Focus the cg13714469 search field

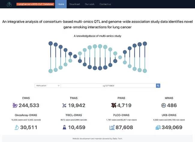coord(108,86)
